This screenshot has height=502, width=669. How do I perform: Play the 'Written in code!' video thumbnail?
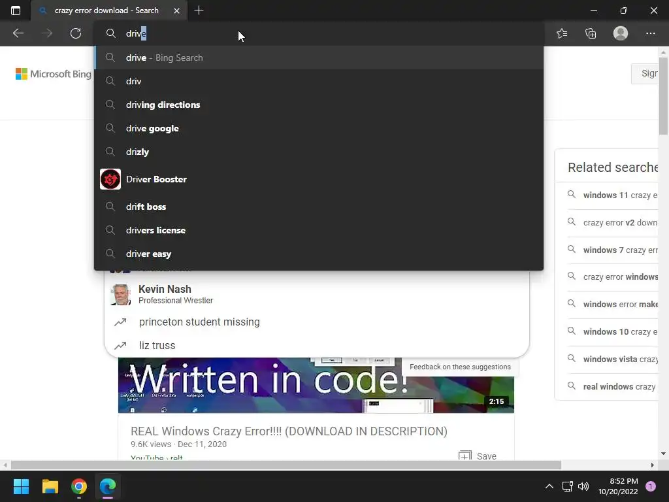click(316, 386)
